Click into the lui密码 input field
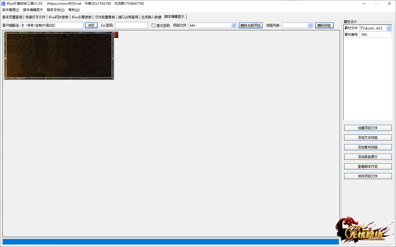Viewport: 396px width, 247px height. point(131,25)
